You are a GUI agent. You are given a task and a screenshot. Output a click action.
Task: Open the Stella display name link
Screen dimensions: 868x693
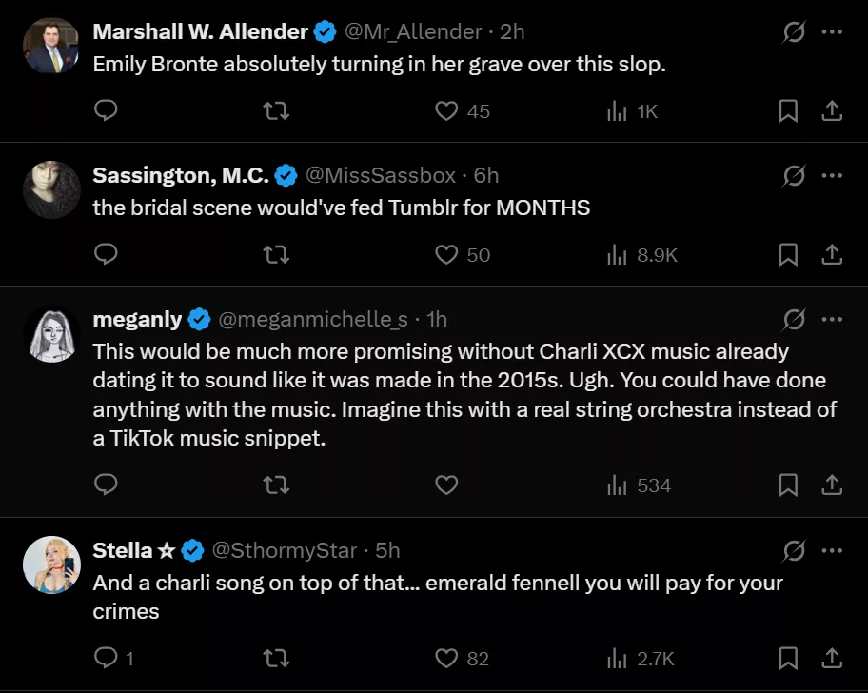pyautogui.click(x=123, y=550)
